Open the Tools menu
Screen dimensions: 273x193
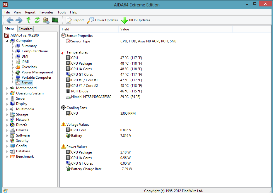[62, 12]
